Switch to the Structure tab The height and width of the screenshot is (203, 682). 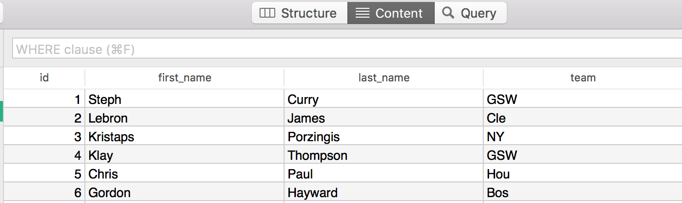(299, 13)
